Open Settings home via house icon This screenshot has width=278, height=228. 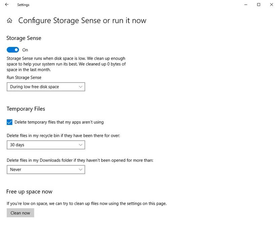(9, 21)
